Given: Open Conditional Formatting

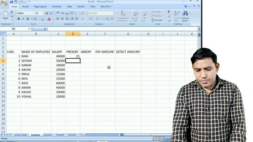Looking at the screenshot, I should pos(123,16).
